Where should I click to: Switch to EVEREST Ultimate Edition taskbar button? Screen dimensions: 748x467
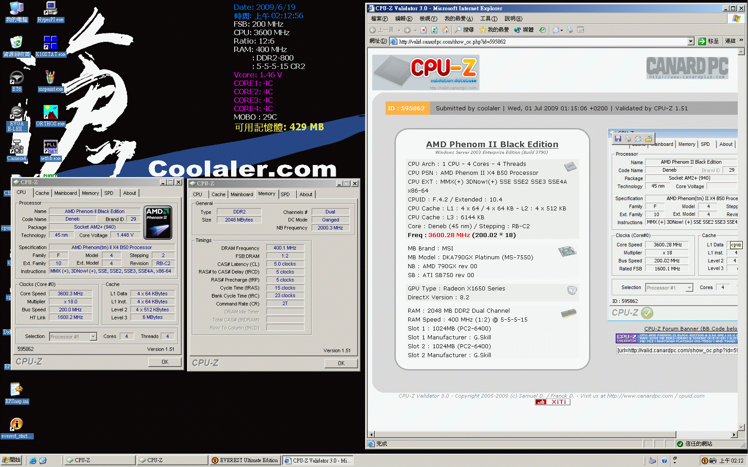coord(245,460)
